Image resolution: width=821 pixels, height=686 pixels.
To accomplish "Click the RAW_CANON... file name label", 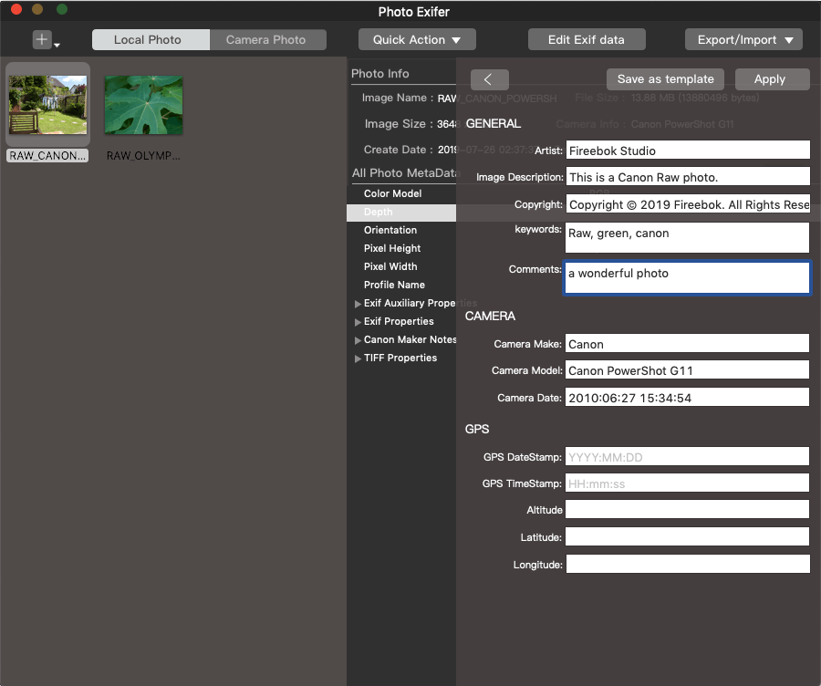I will [47, 155].
